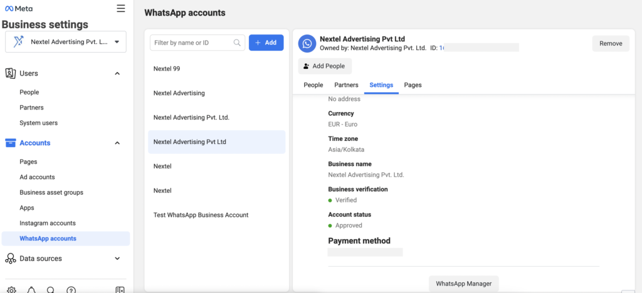The height and width of the screenshot is (293, 642).
Task: Open WhatsApp accounts in sidebar
Action: pyautogui.click(x=66, y=239)
